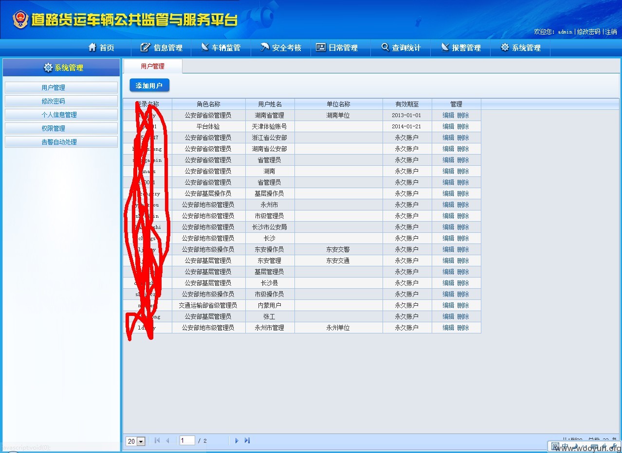Viewport: 622px width, 453px height.
Task: Edit the 长沙市公安局 user row
Action: 448,227
